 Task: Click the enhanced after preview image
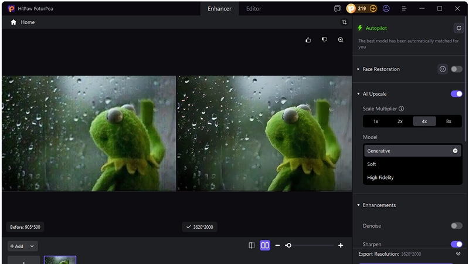[265, 133]
